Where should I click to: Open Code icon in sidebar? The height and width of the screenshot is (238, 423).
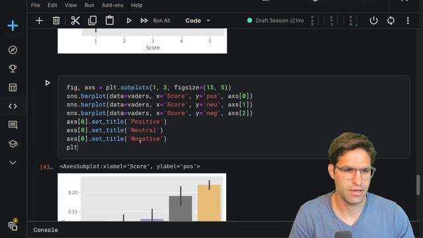[13, 106]
